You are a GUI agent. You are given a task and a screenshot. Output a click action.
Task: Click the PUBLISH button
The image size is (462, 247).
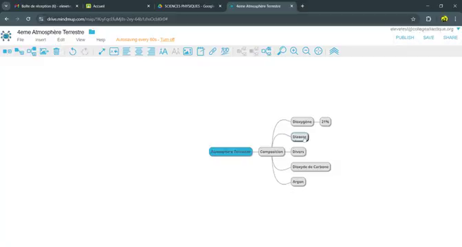[405, 37]
